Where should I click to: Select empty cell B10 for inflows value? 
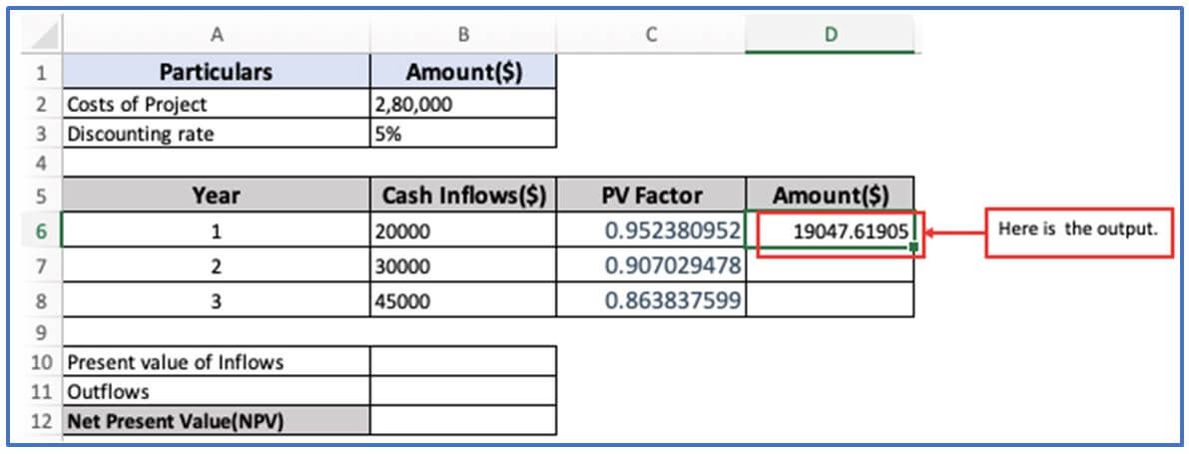463,361
